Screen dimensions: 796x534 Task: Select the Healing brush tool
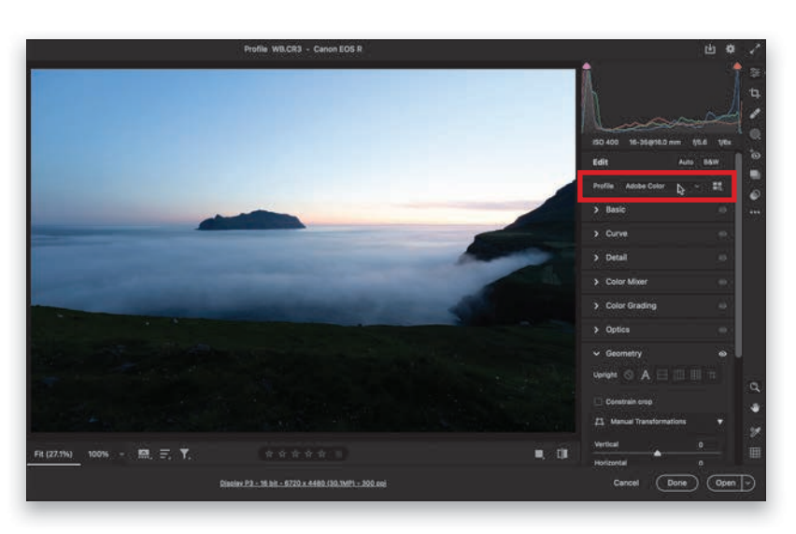755,114
